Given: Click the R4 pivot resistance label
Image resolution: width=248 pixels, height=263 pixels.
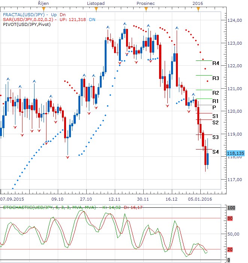Looking at the screenshot, I should coord(215,63).
